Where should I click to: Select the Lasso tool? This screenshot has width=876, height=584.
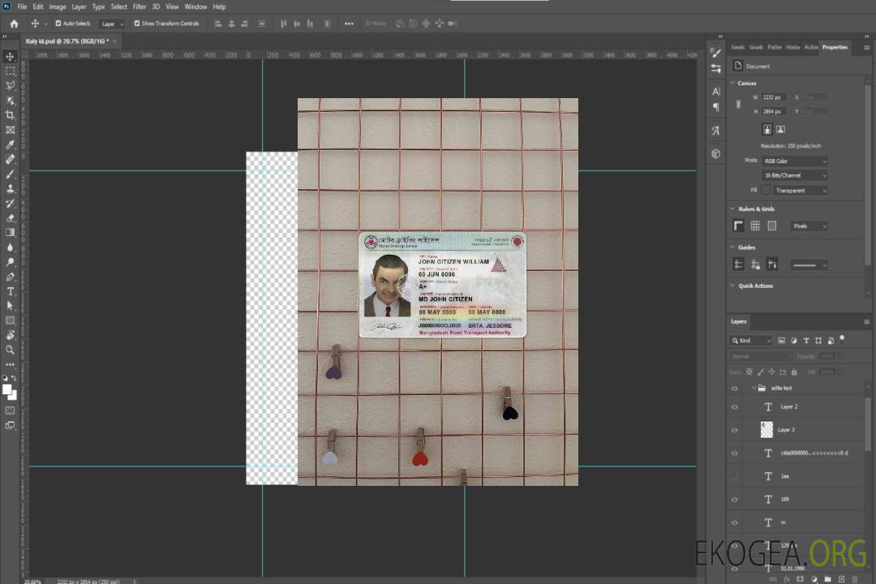[10, 85]
